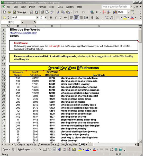Save the workbook with the floppy disk icon
The height and width of the screenshot is (156, 143).
[x=14, y=12]
